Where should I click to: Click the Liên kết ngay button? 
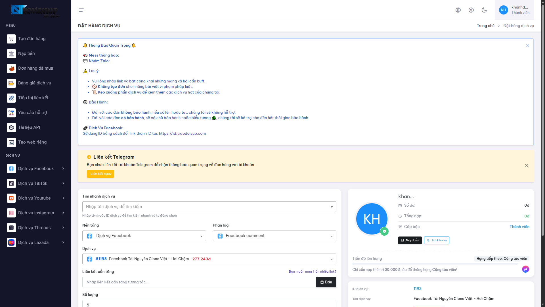100,174
